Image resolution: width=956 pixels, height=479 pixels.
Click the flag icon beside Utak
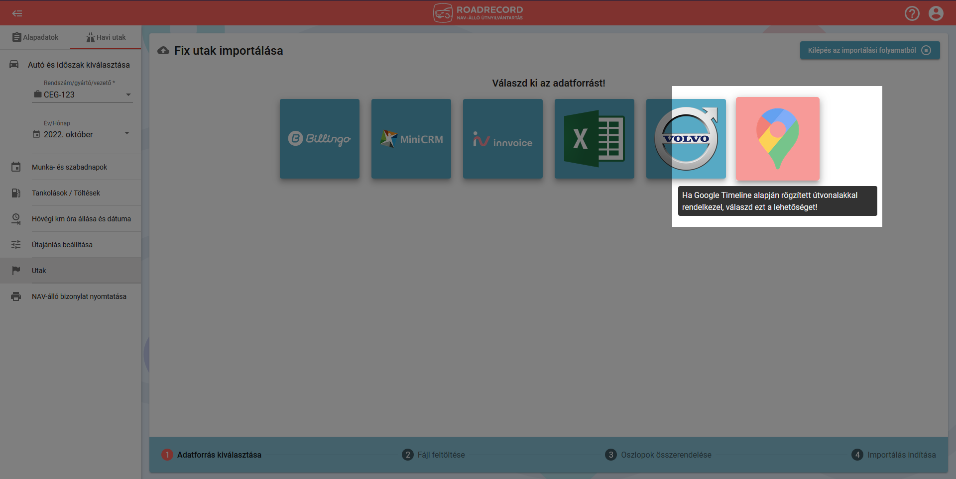coord(16,271)
